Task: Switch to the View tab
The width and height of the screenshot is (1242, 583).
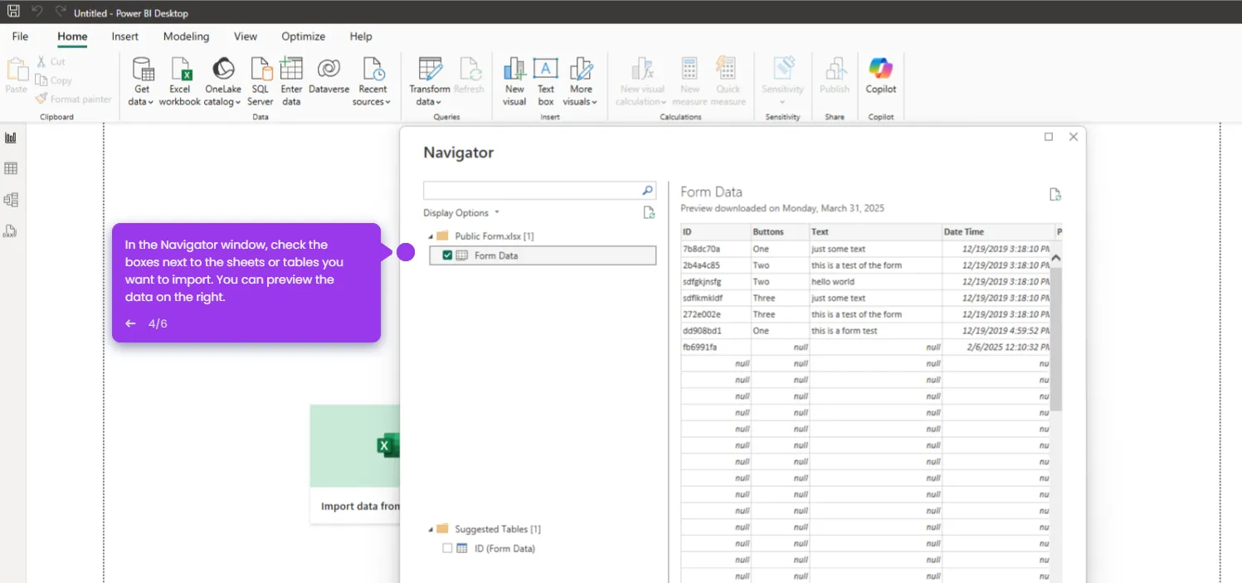Action: click(x=246, y=36)
